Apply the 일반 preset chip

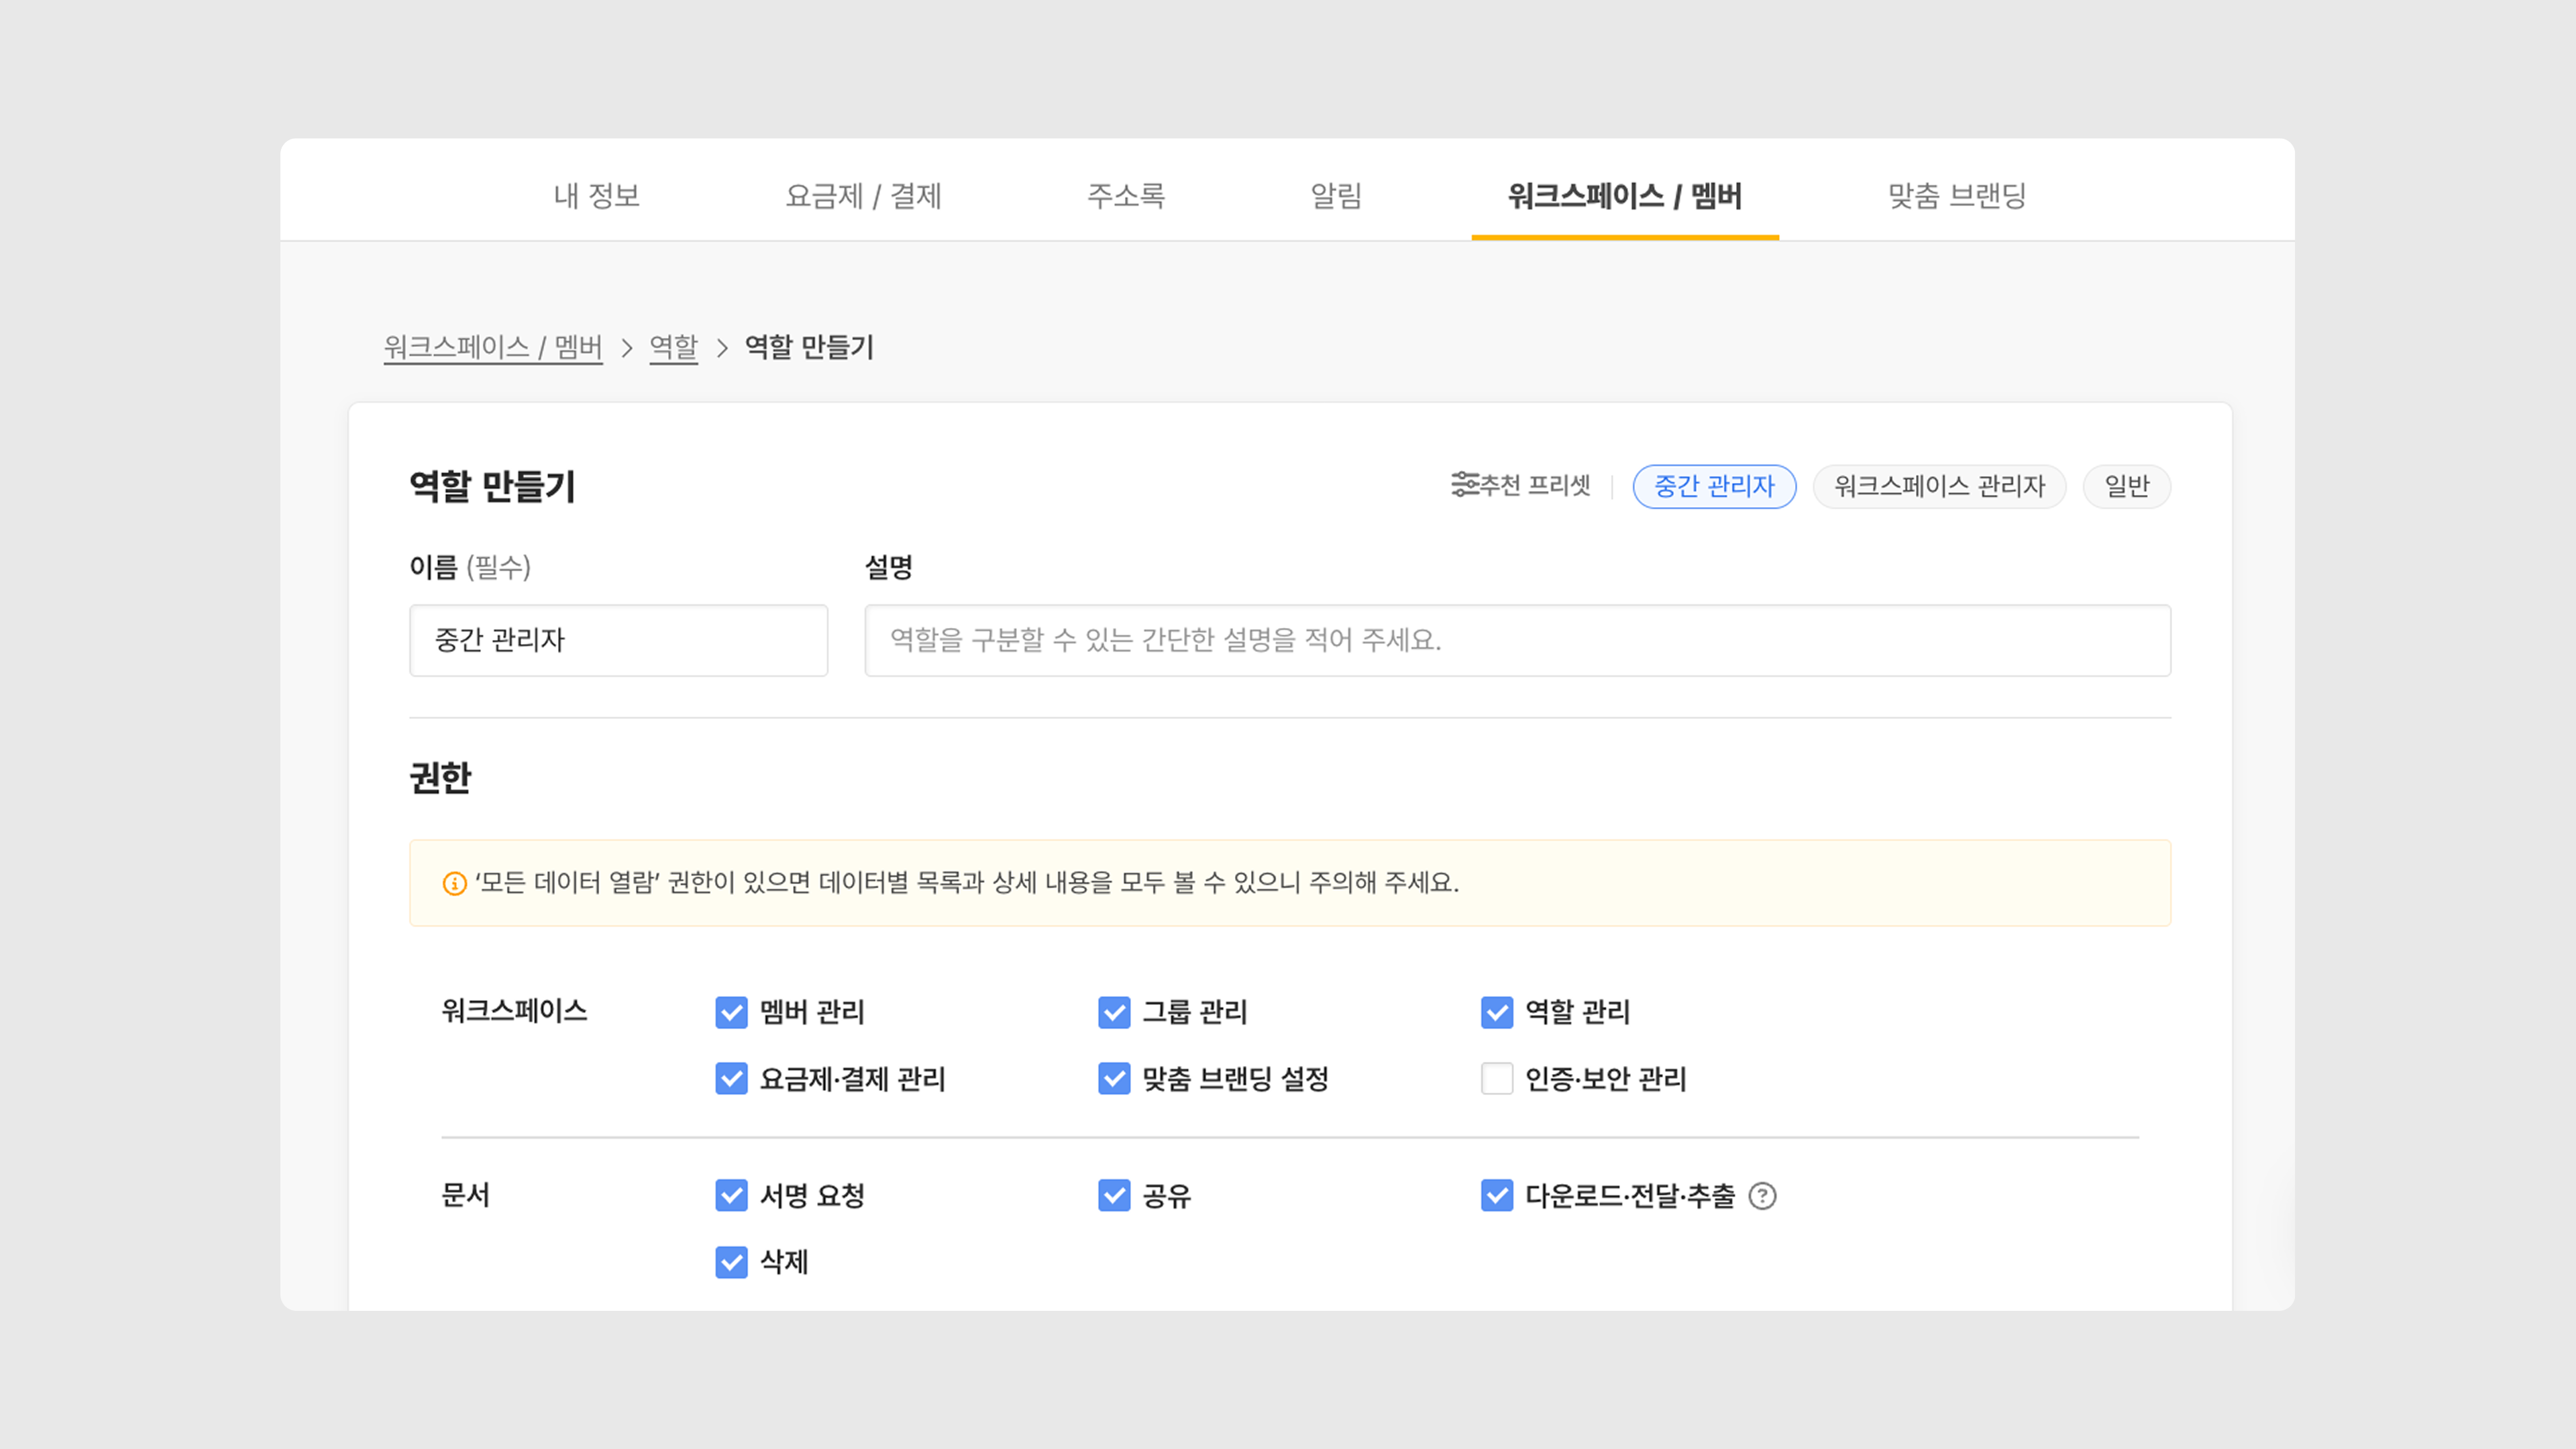(2126, 486)
